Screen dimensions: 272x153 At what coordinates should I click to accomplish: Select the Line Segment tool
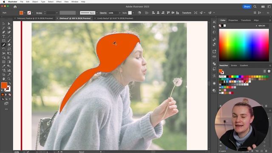pyautogui.click(x=9, y=37)
